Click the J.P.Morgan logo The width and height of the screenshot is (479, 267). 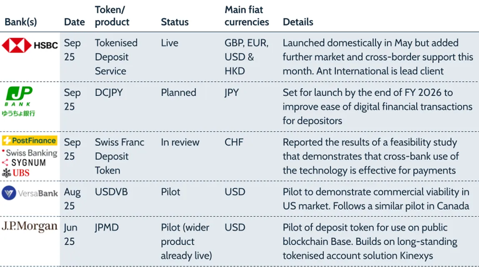[30, 227]
